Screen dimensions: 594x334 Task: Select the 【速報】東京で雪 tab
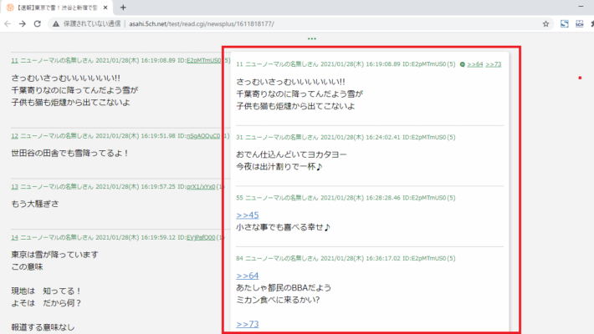tap(57, 8)
